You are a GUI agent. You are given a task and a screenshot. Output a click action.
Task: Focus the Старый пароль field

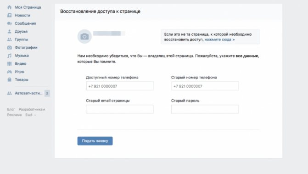(205, 109)
